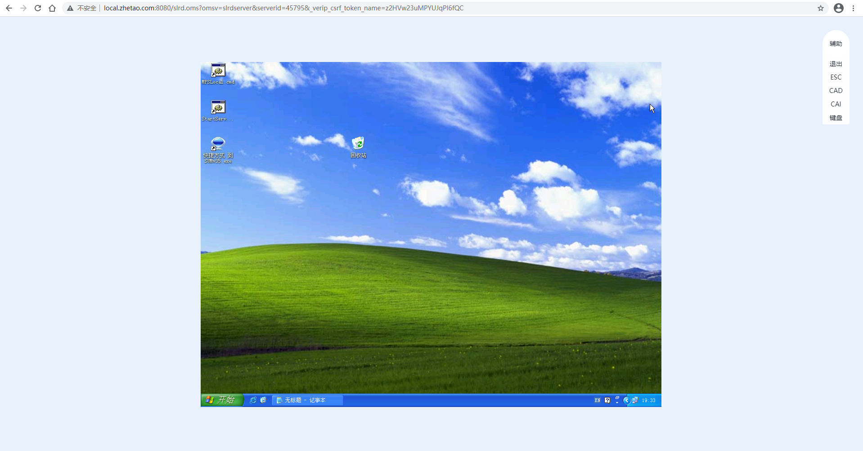Select the Recycle Bin (回收站) icon
Viewport: 863px width, 451px height.
(359, 147)
